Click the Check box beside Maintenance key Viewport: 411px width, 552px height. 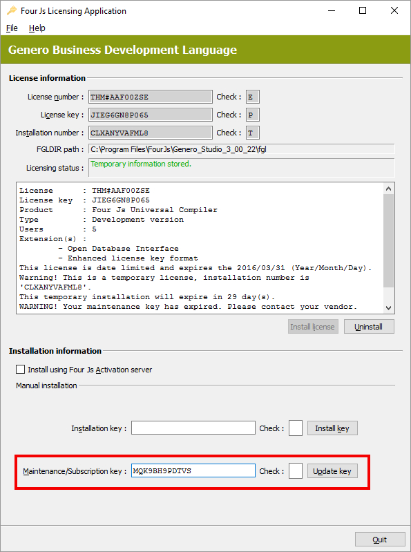[296, 471]
